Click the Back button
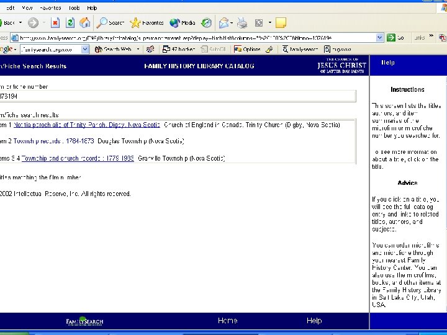447x335 pixels. [8, 23]
